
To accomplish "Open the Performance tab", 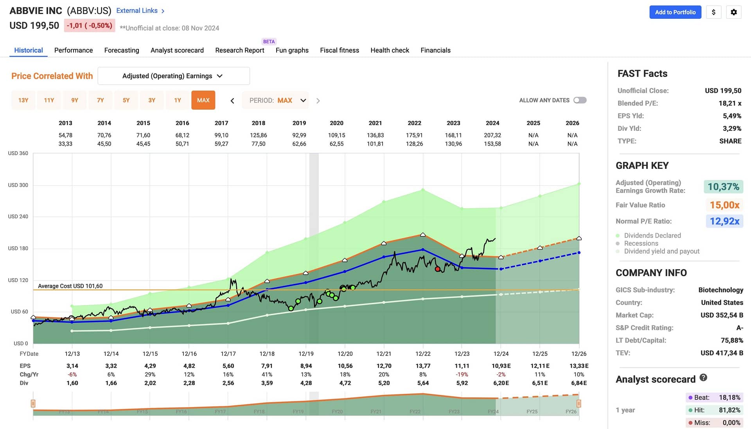I will (74, 50).
